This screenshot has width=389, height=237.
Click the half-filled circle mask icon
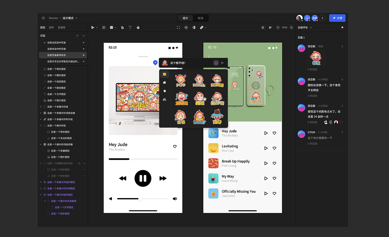click(x=194, y=27)
